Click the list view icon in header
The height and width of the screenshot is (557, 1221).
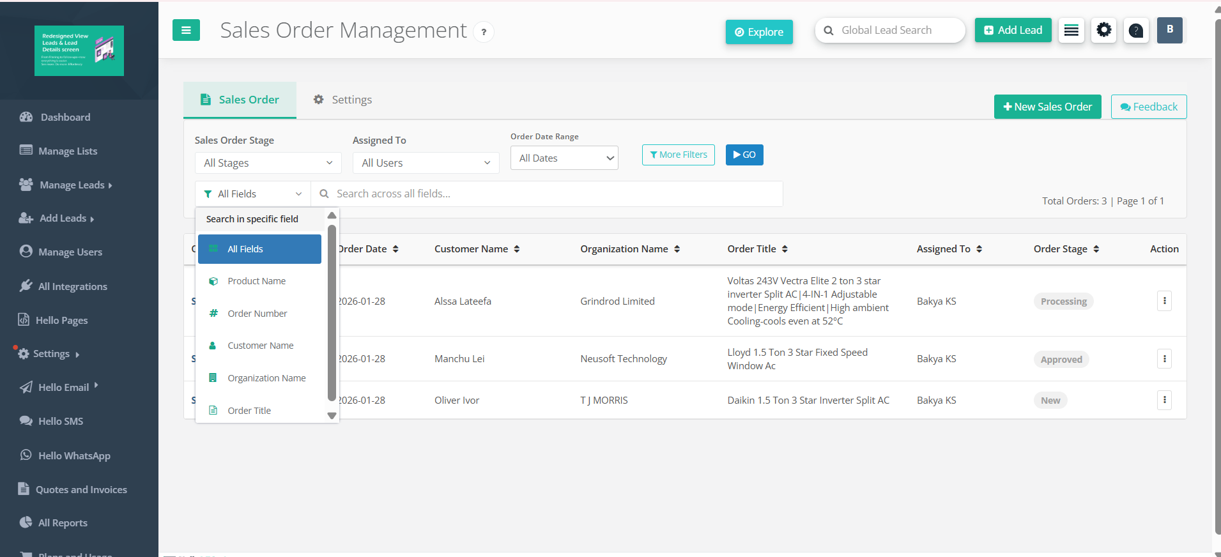point(1071,30)
